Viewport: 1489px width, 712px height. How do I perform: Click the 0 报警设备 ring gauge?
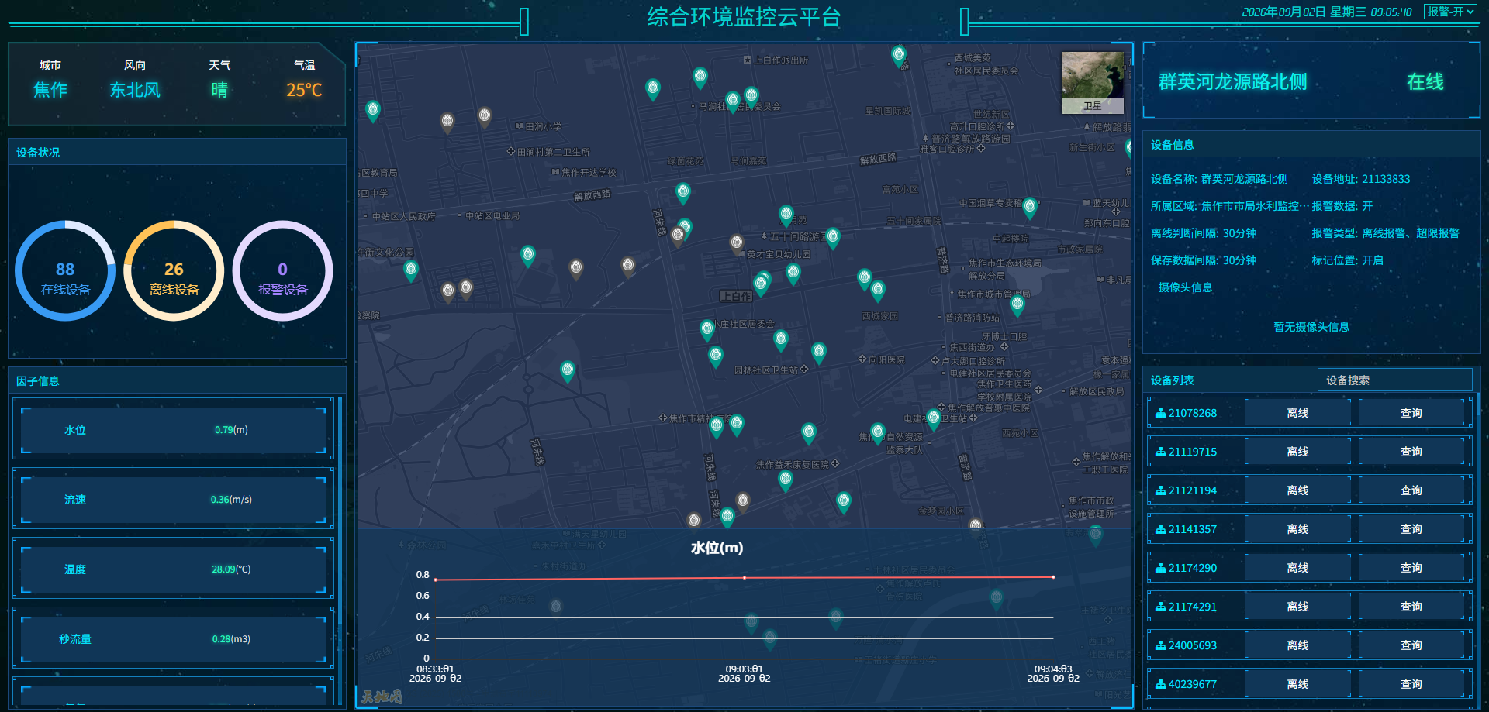pos(282,270)
